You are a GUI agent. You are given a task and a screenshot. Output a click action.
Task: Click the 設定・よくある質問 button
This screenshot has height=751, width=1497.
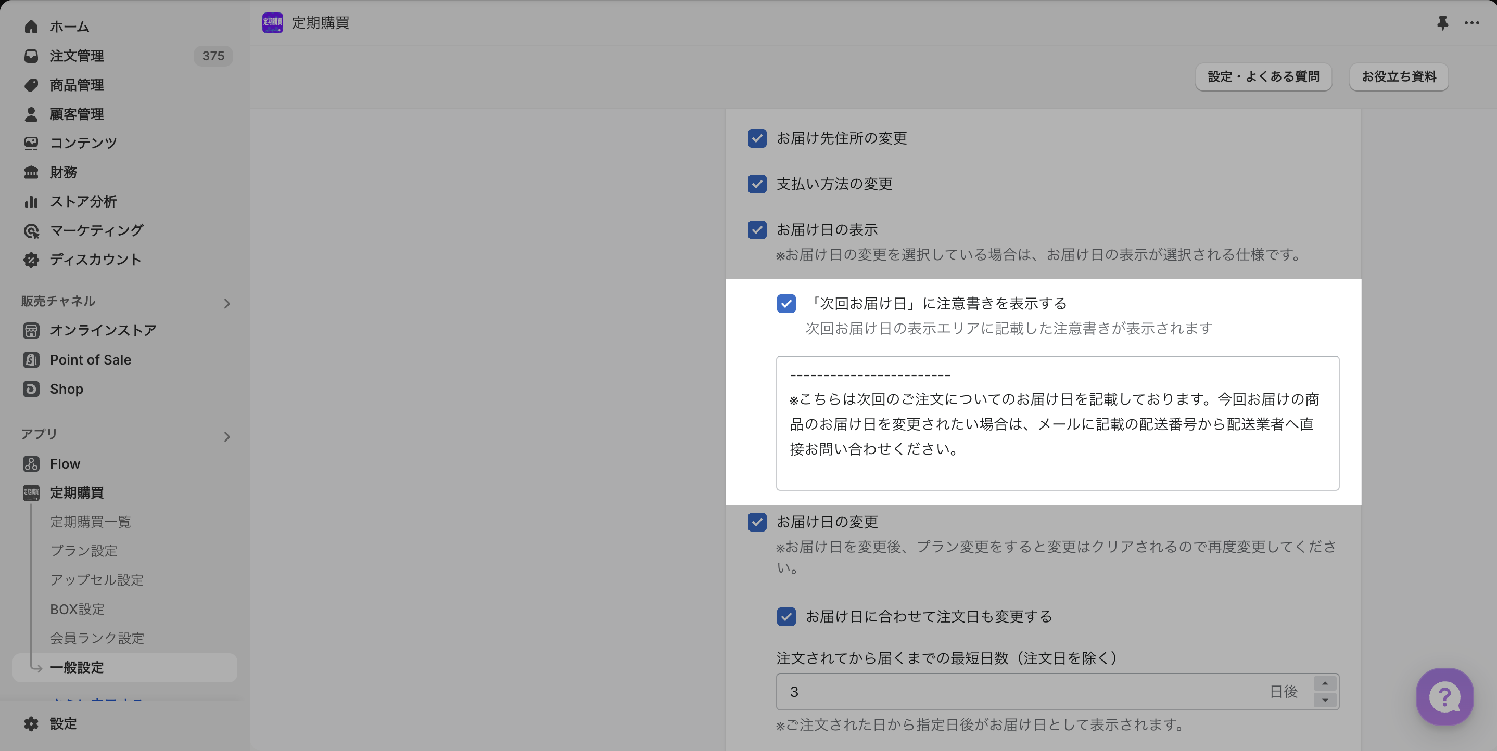pos(1263,76)
